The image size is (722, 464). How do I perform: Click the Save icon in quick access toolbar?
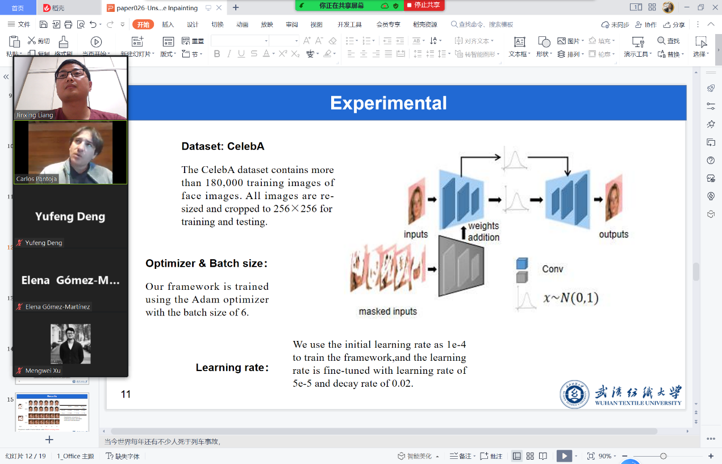pyautogui.click(x=44, y=24)
